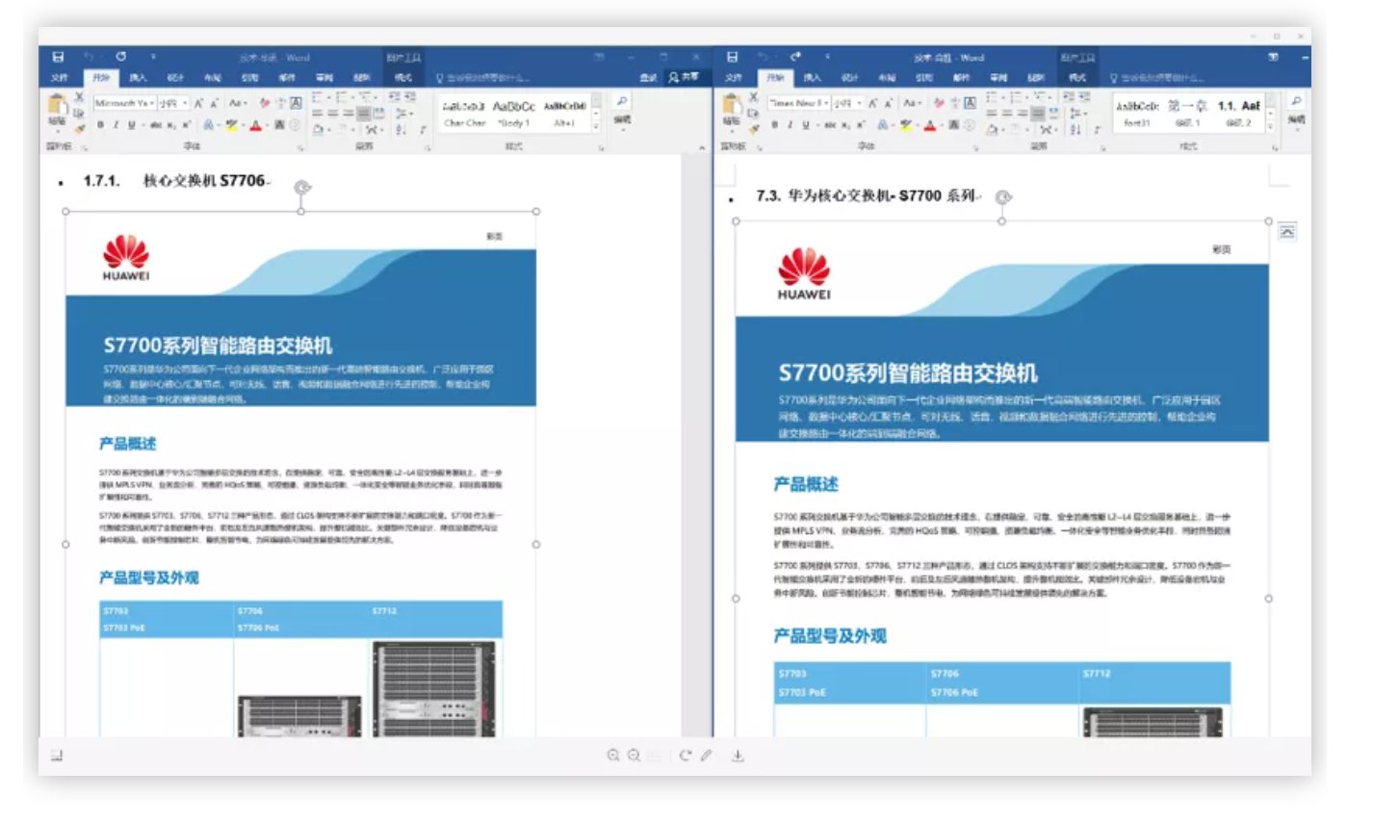The image size is (1373, 822).
Task: Click Decrease Indent icon in left Word window
Action: click(x=395, y=97)
